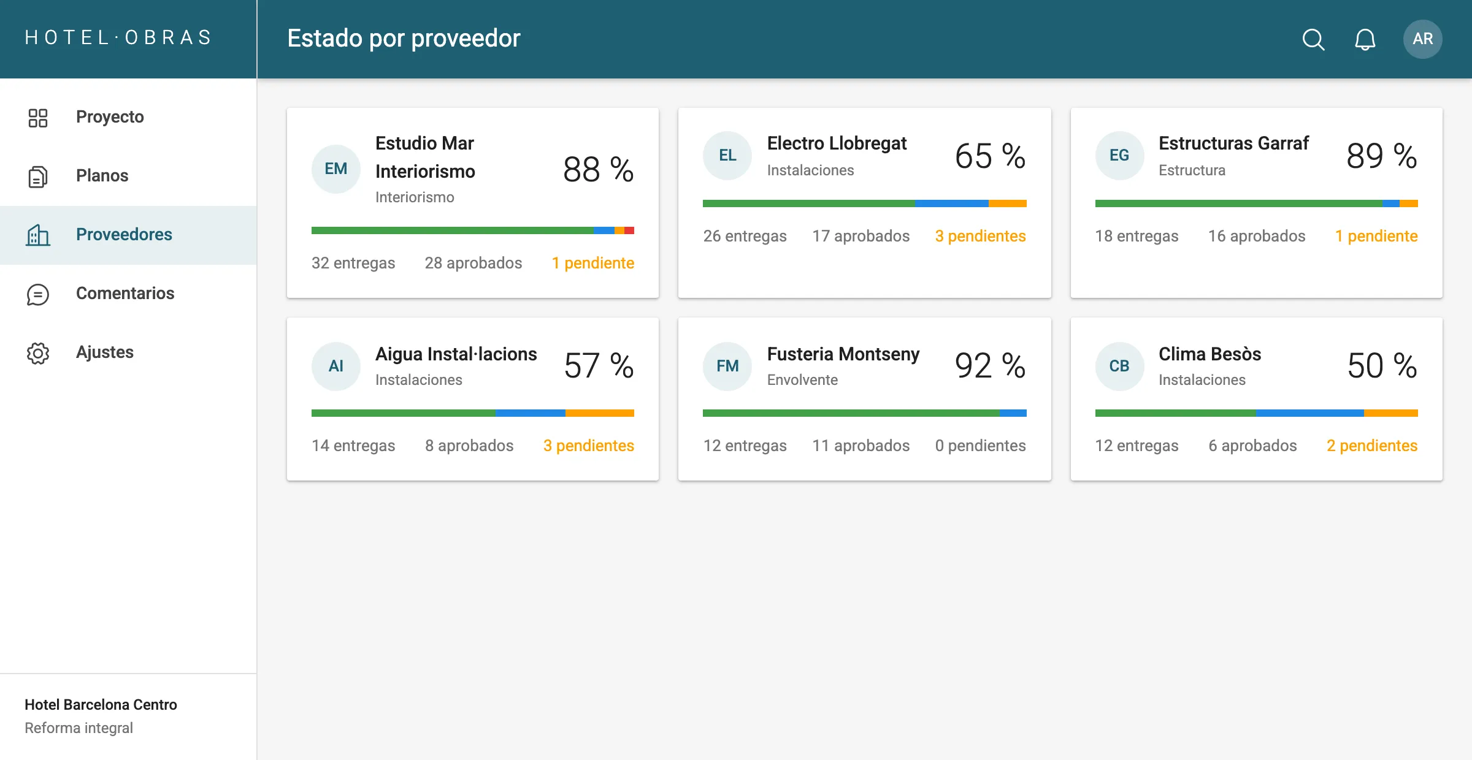Open the Planos section
The height and width of the screenshot is (760, 1472).
click(x=128, y=176)
